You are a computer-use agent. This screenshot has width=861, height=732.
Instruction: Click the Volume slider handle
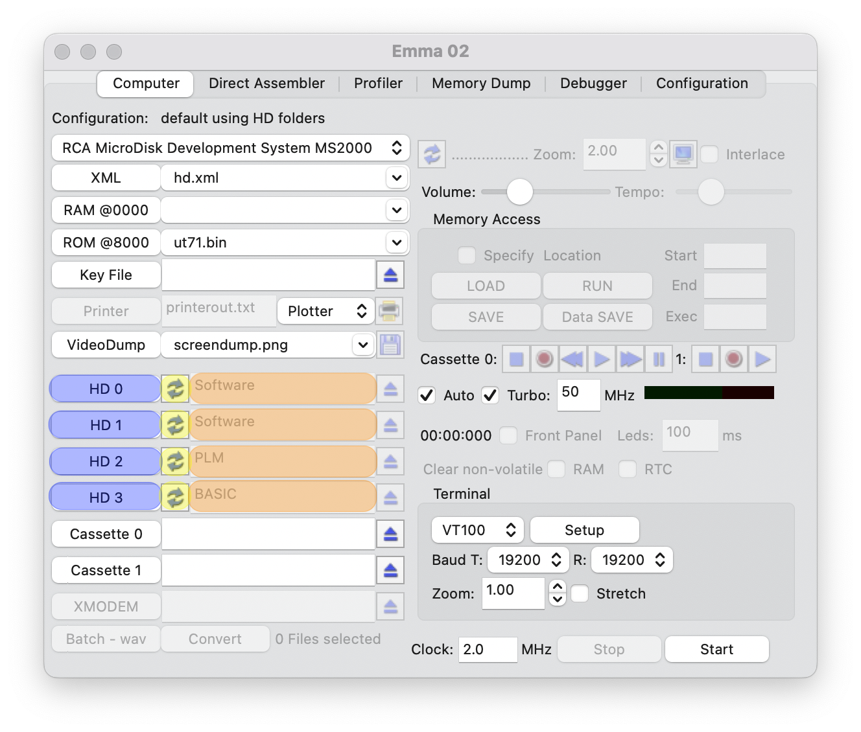click(x=519, y=192)
